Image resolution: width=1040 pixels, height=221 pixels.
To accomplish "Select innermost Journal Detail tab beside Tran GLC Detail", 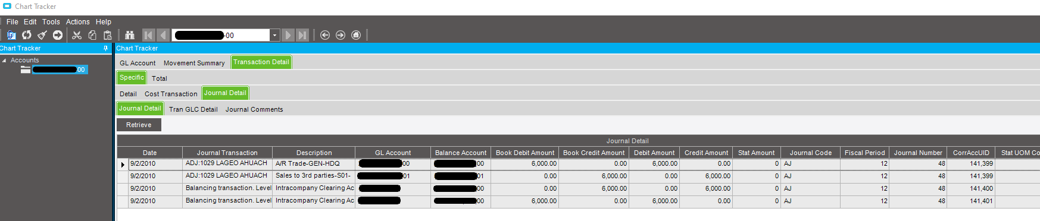I will (140, 108).
